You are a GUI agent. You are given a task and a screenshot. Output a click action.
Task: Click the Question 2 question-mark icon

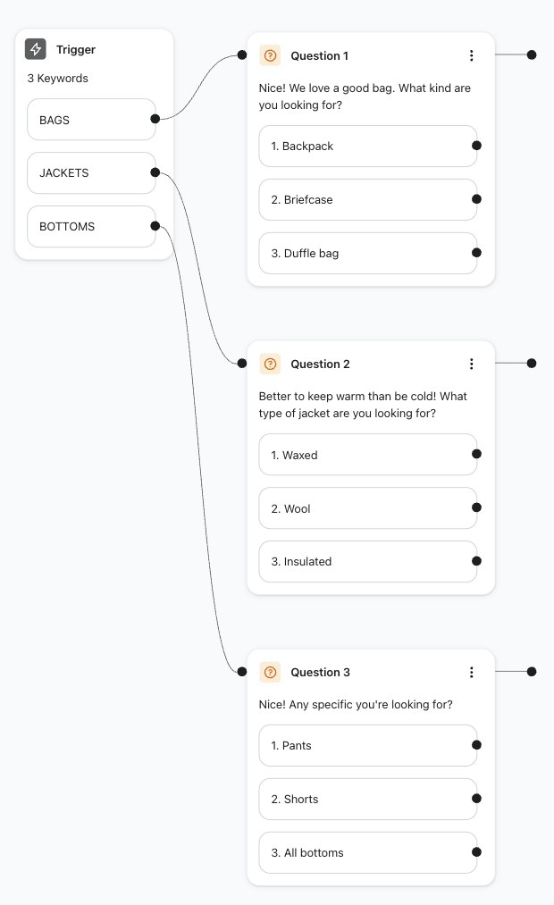click(x=270, y=364)
